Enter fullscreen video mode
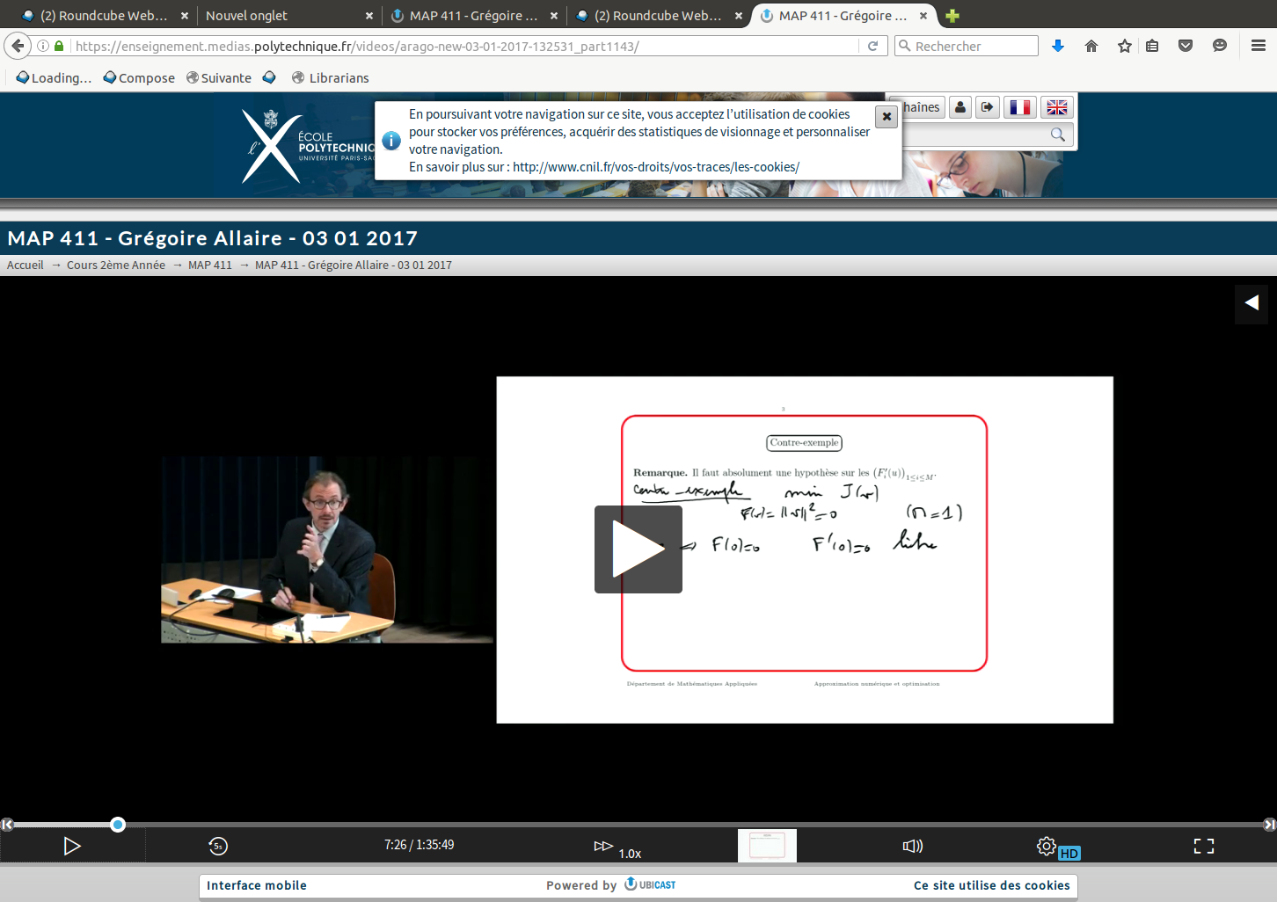Viewport: 1277px width, 902px height. click(x=1203, y=846)
